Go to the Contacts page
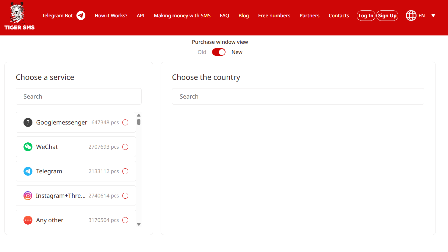This screenshot has height=252, width=448. (339, 15)
